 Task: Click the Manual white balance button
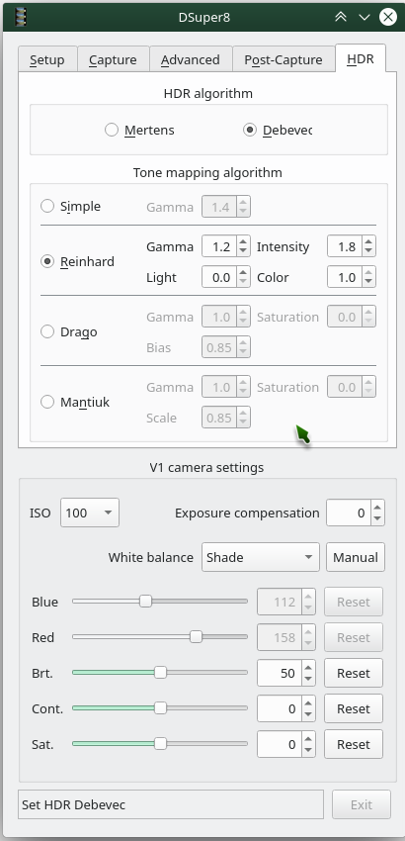click(356, 557)
